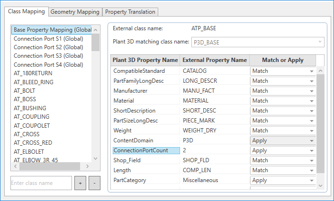Choose AT_BLEED_RING in class list
Image resolution: width=334 pixels, height=201 pixels.
coord(52,82)
